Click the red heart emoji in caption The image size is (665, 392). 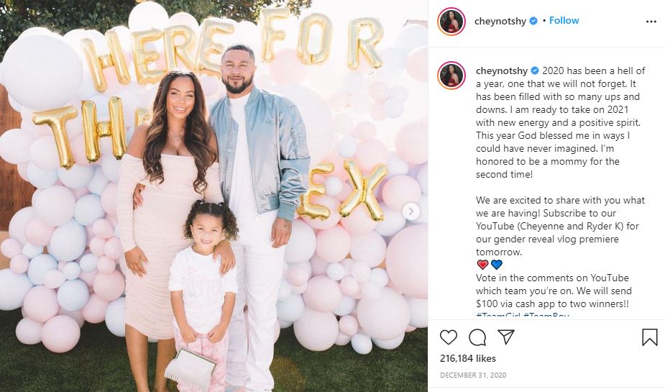482,265
